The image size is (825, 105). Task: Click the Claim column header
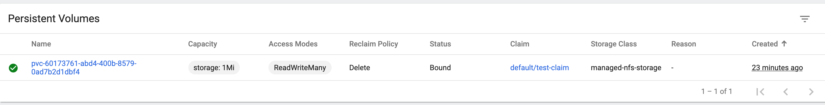pos(519,44)
